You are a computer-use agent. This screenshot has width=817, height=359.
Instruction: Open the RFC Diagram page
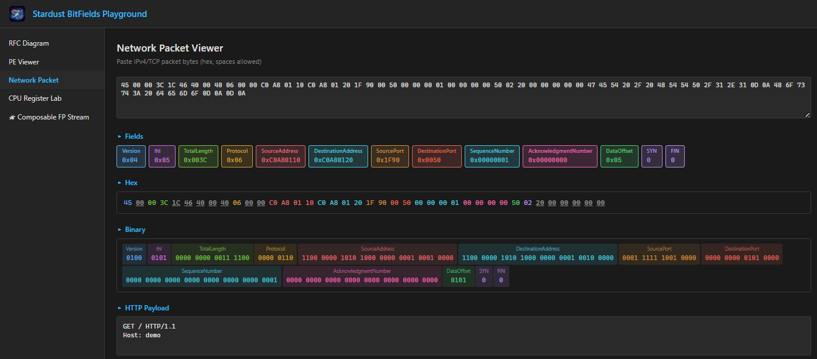[28, 43]
